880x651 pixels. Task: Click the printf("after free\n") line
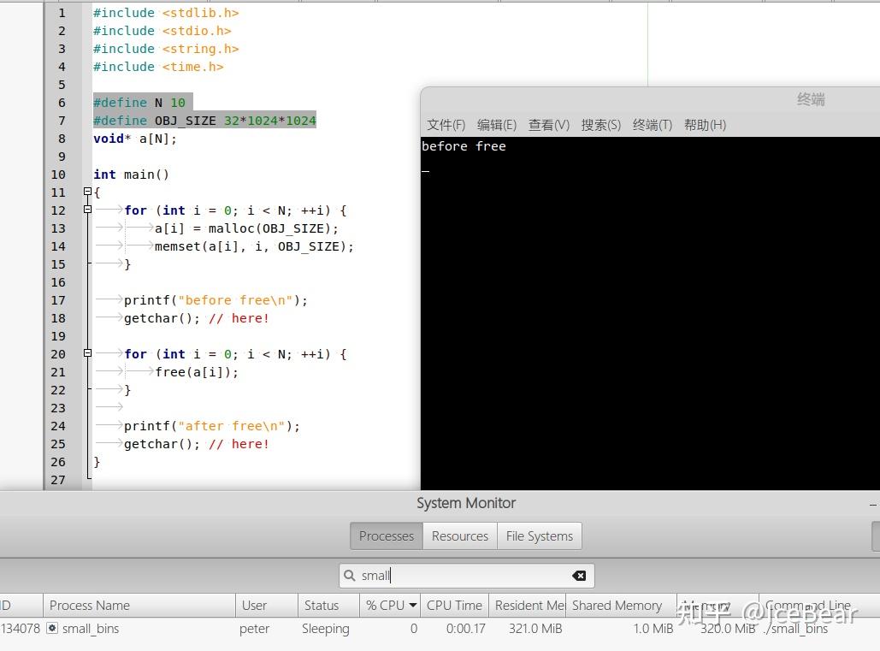(x=212, y=426)
